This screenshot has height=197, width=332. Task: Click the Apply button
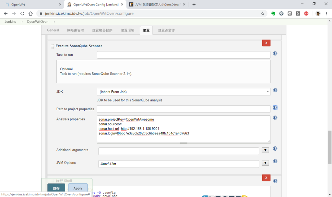78,188
